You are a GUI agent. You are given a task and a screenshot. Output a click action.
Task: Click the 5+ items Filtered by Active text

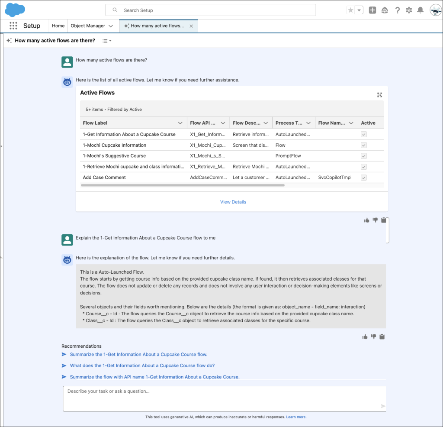tap(114, 110)
